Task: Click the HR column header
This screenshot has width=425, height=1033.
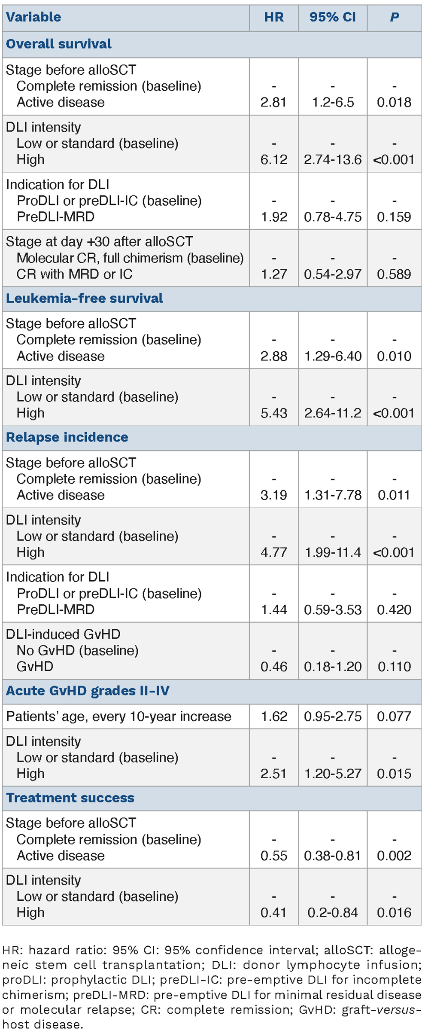Action: click(274, 17)
